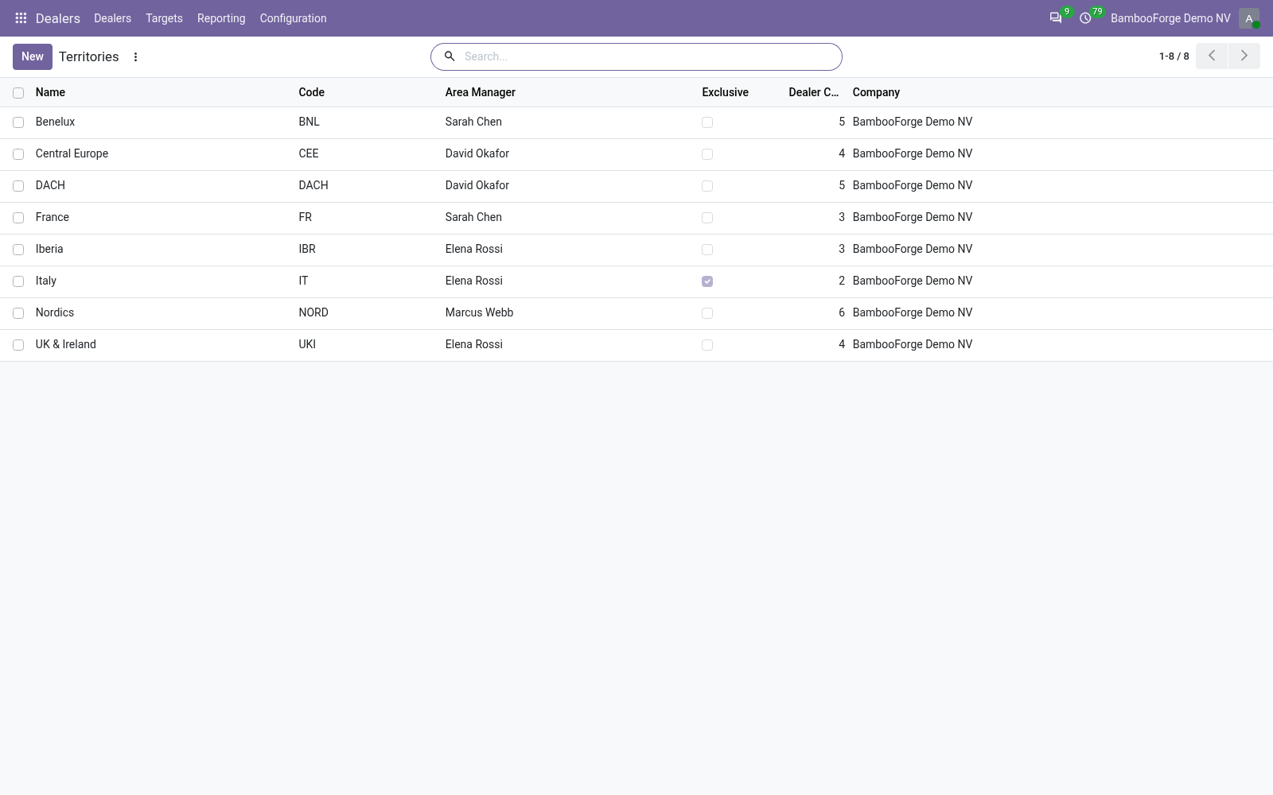1273x795 pixels.
Task: Go to next page arrow
Action: pos(1244,56)
